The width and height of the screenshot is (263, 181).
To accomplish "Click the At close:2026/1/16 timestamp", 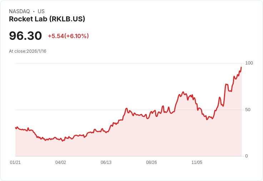I will pyautogui.click(x=28, y=51).
